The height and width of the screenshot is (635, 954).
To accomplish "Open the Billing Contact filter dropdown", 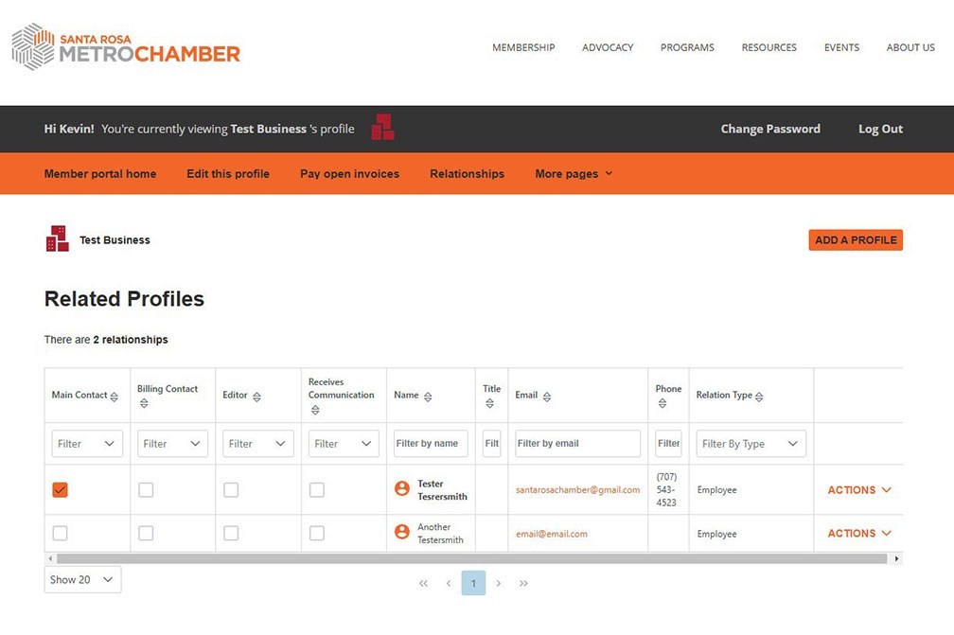I will click(173, 444).
